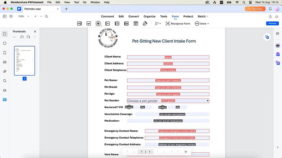Open the AI assistant robot icon

click(x=278, y=46)
